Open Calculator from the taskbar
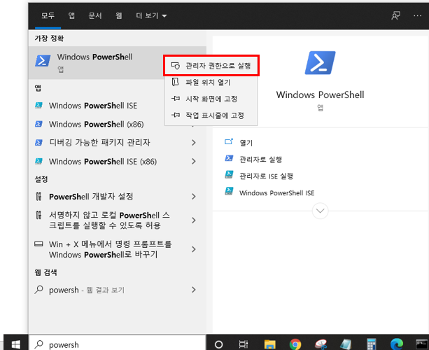 click(371, 344)
